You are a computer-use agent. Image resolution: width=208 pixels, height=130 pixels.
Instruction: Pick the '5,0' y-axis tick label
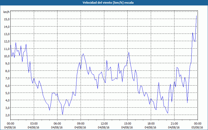pos(7,93)
